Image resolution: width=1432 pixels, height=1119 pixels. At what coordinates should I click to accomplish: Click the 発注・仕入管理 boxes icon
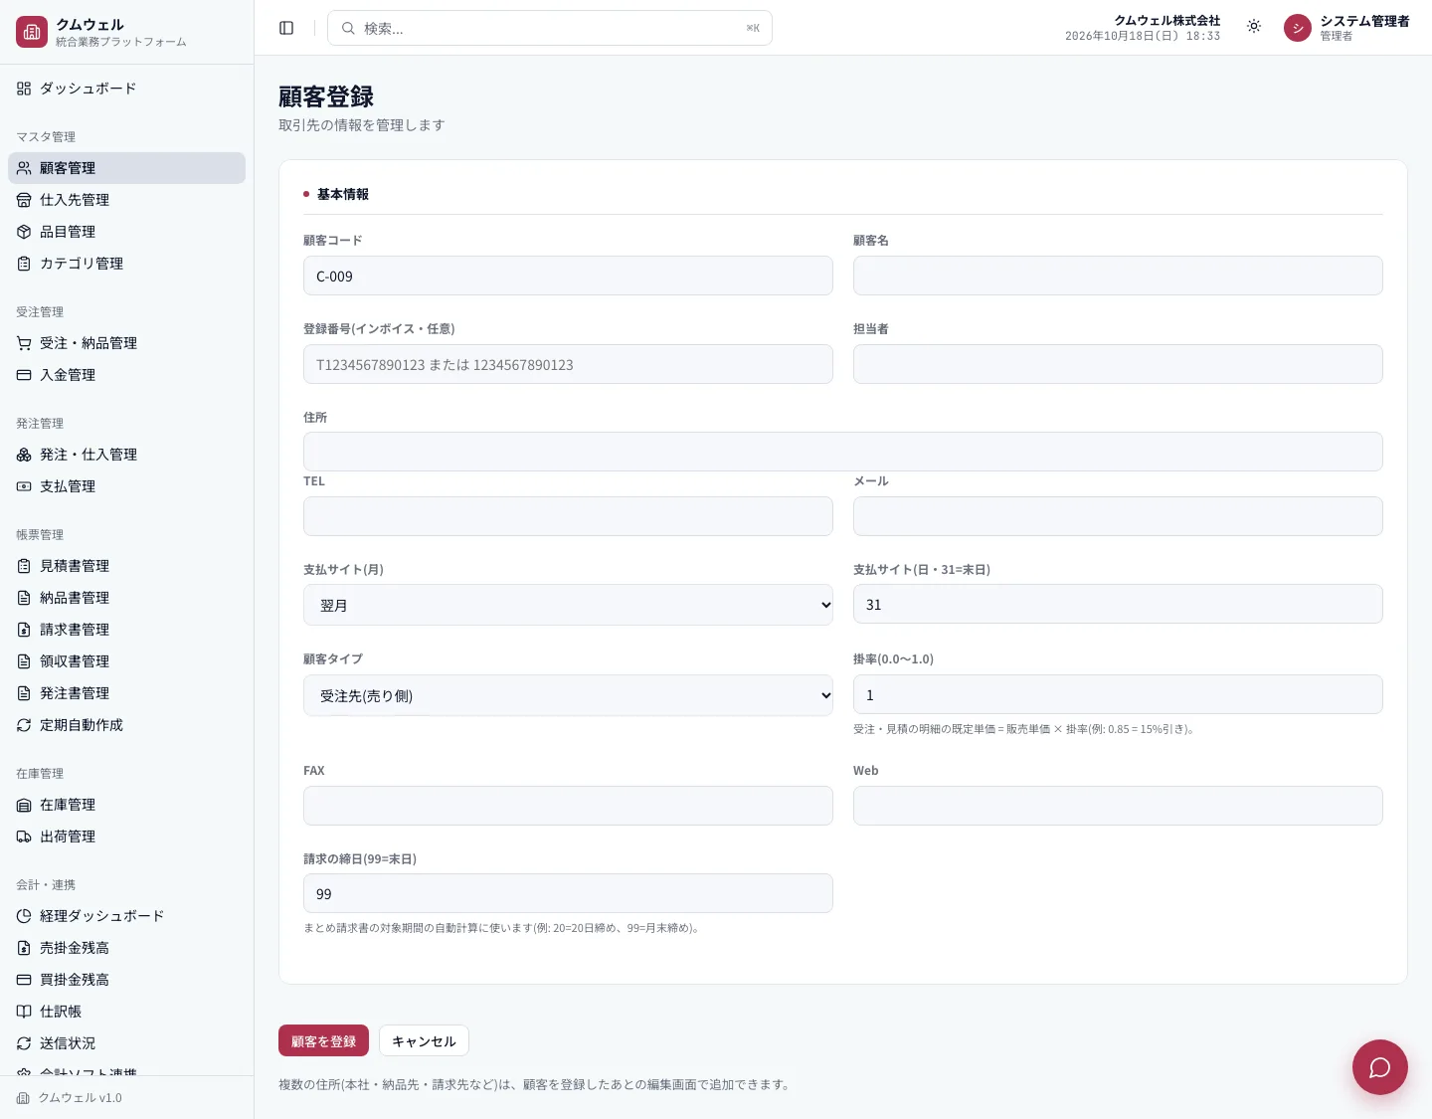tap(24, 455)
